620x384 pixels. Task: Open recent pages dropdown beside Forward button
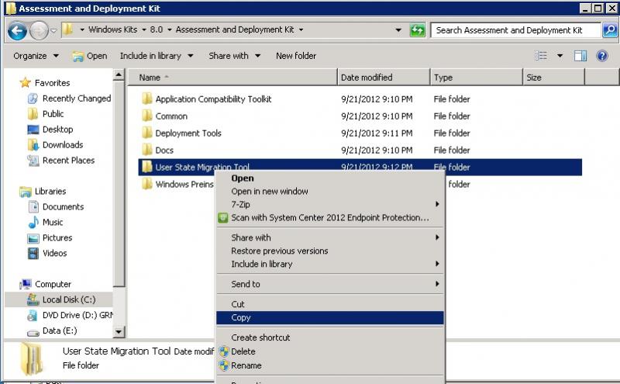pyautogui.click(x=53, y=30)
